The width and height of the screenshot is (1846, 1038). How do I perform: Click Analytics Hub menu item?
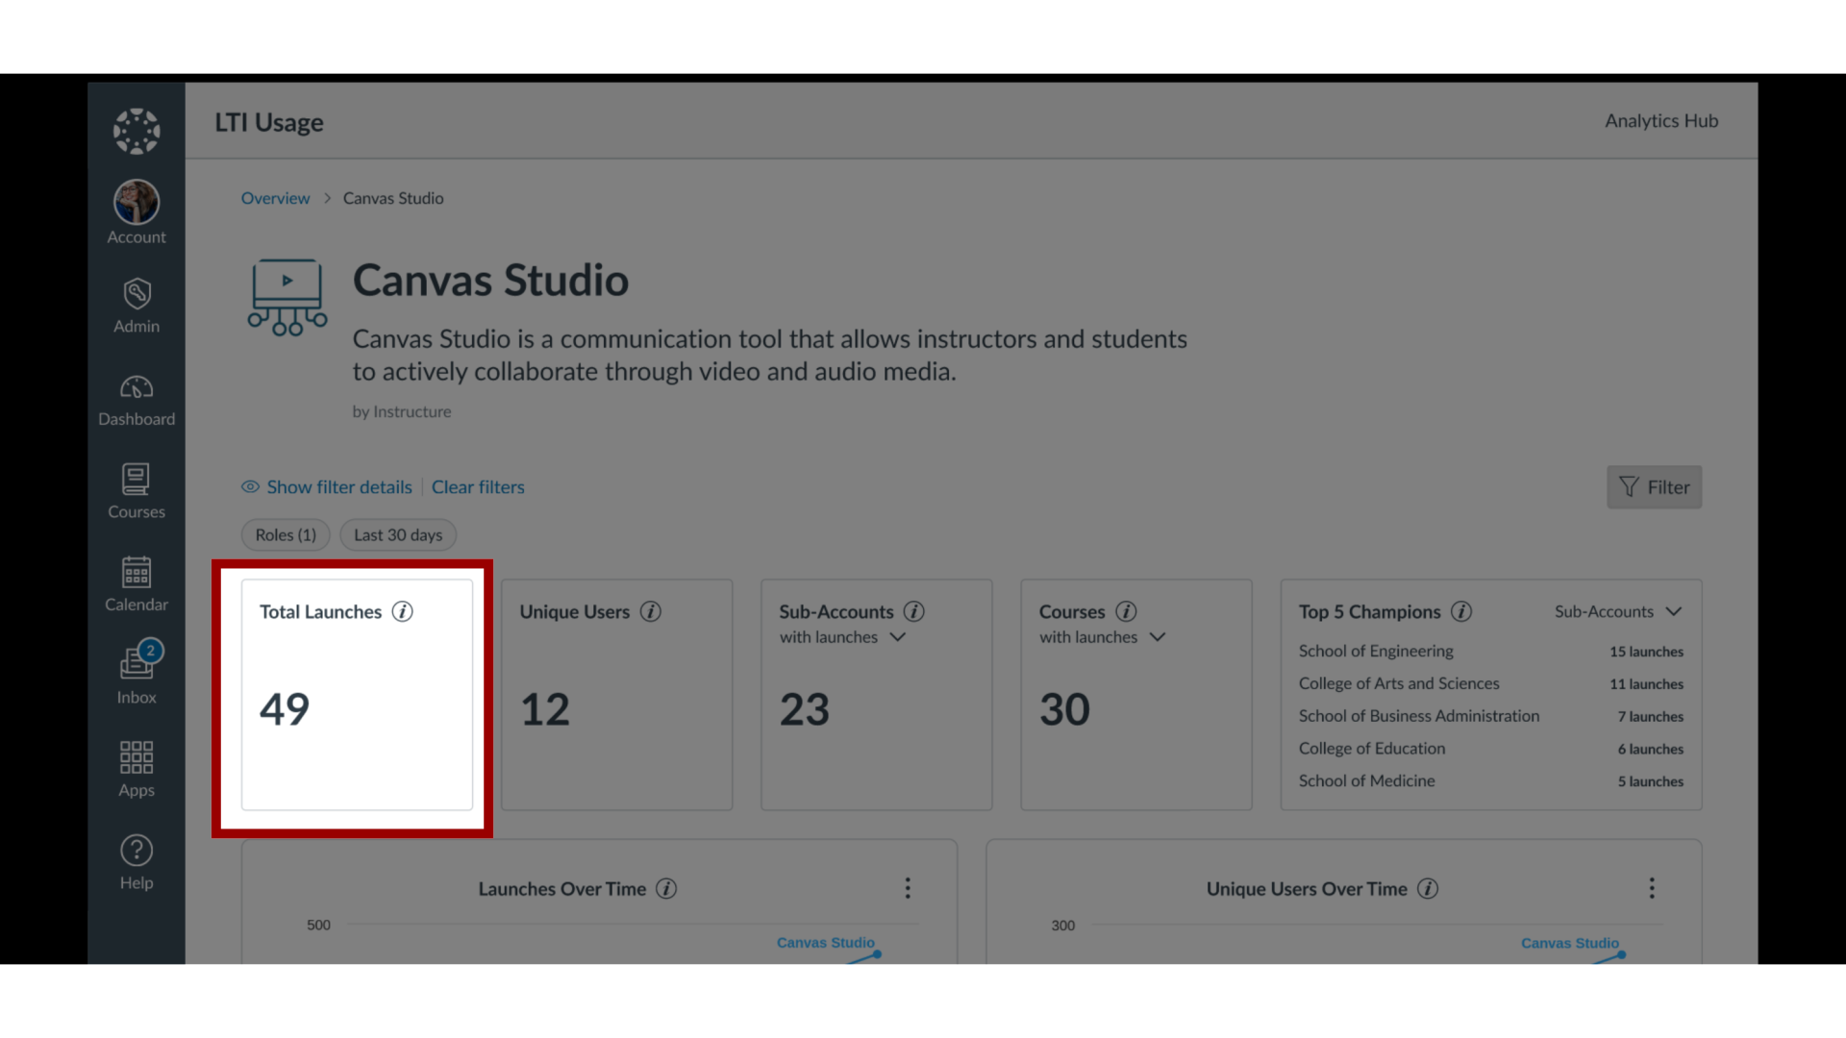[x=1660, y=120]
